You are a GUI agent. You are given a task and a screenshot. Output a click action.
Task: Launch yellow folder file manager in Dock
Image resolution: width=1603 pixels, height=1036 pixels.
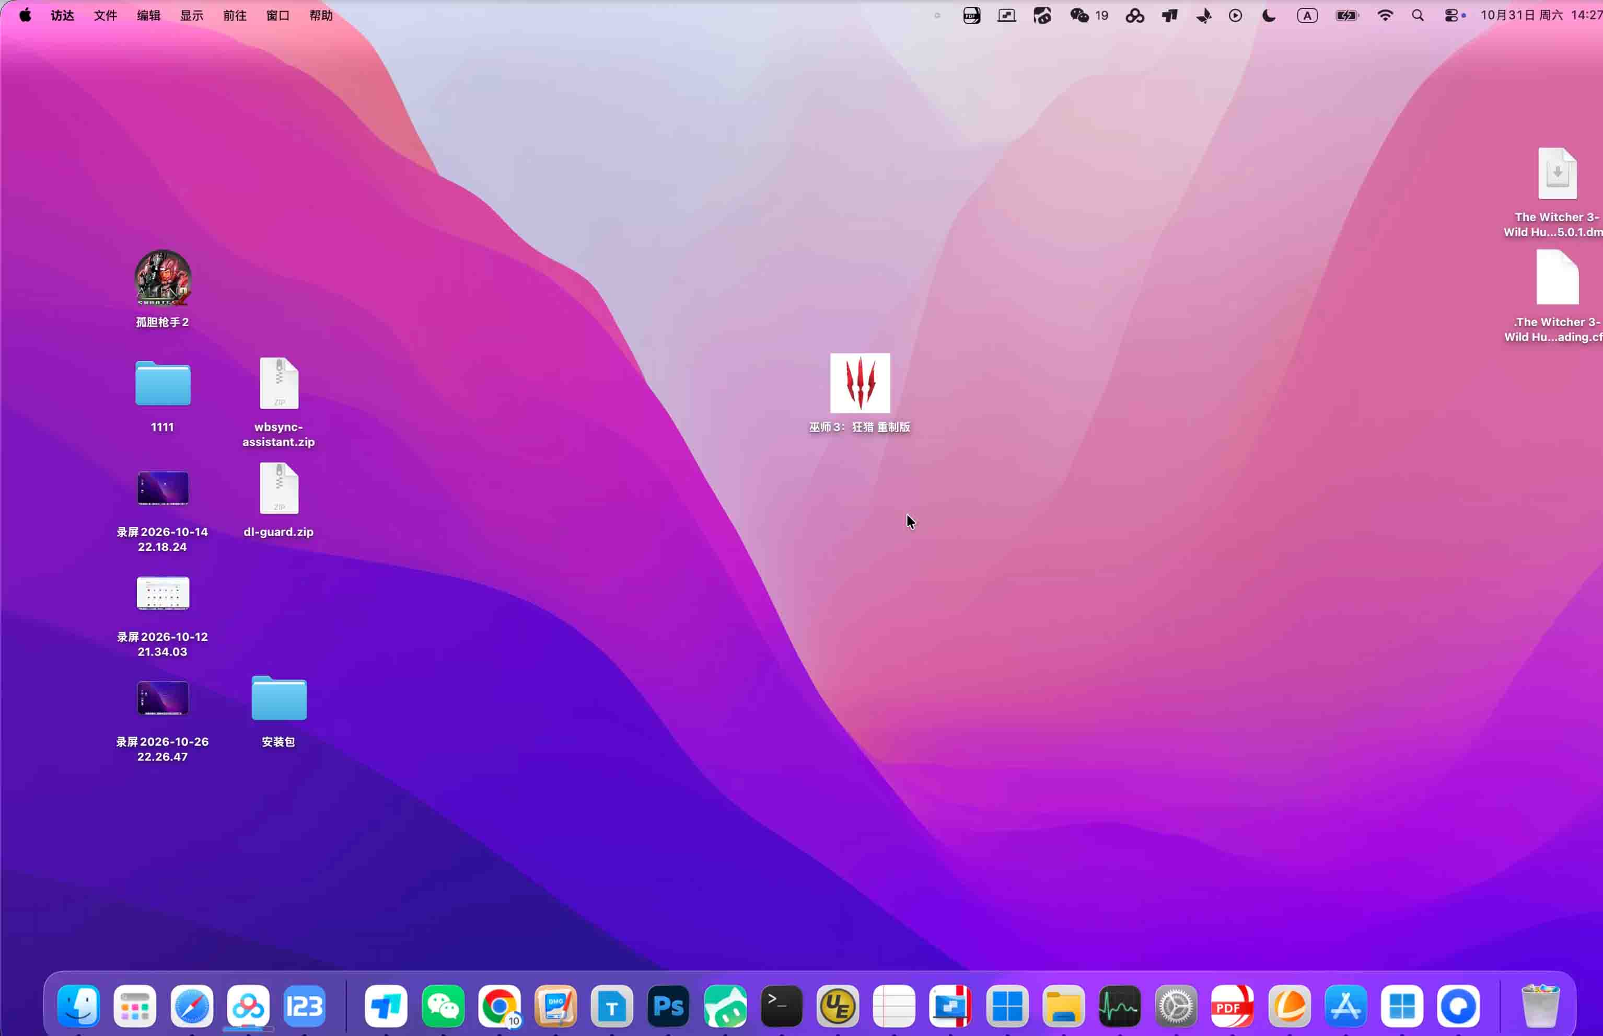[1063, 1006]
